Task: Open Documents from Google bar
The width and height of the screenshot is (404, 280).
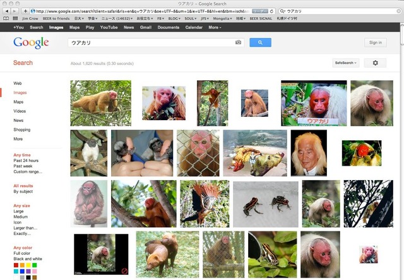Action: pos(169,27)
